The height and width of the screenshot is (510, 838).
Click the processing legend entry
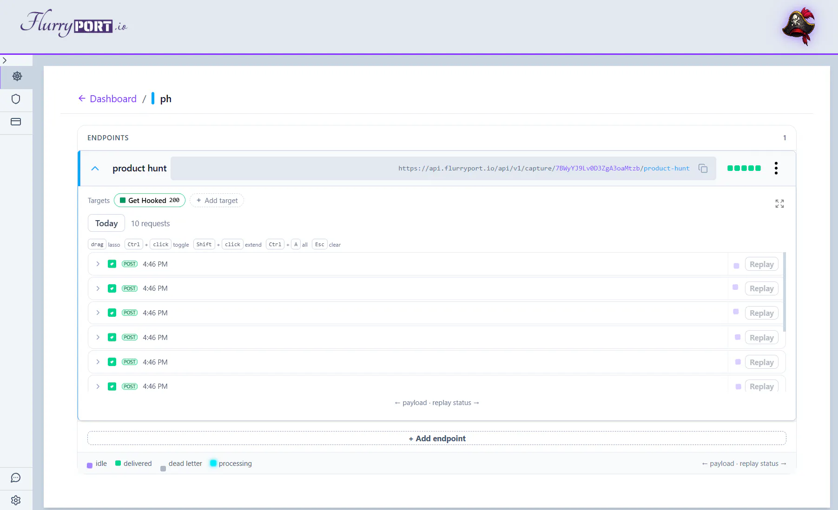click(231, 464)
